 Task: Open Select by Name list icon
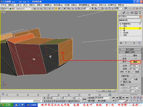point(96,9)
